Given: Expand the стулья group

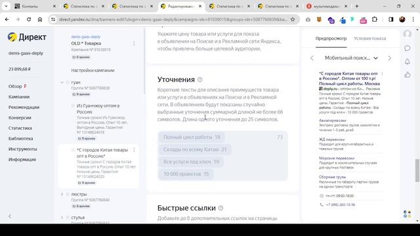Looking at the screenshot, I should (x=62, y=218).
